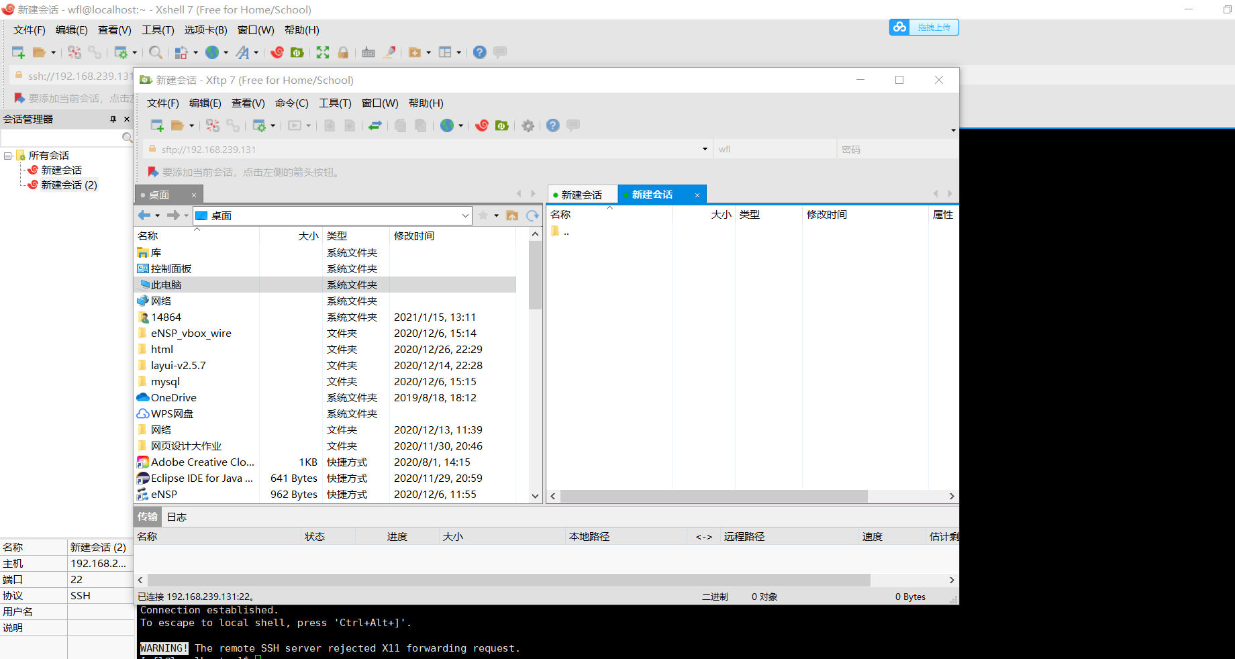Sort remote files by 名称 column
The image size is (1235, 659).
(x=609, y=215)
